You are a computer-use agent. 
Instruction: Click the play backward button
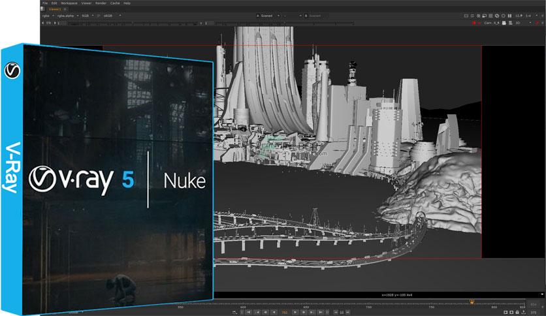(x=274, y=312)
